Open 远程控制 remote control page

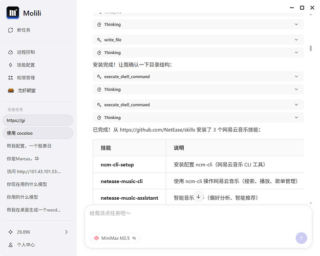(26, 52)
